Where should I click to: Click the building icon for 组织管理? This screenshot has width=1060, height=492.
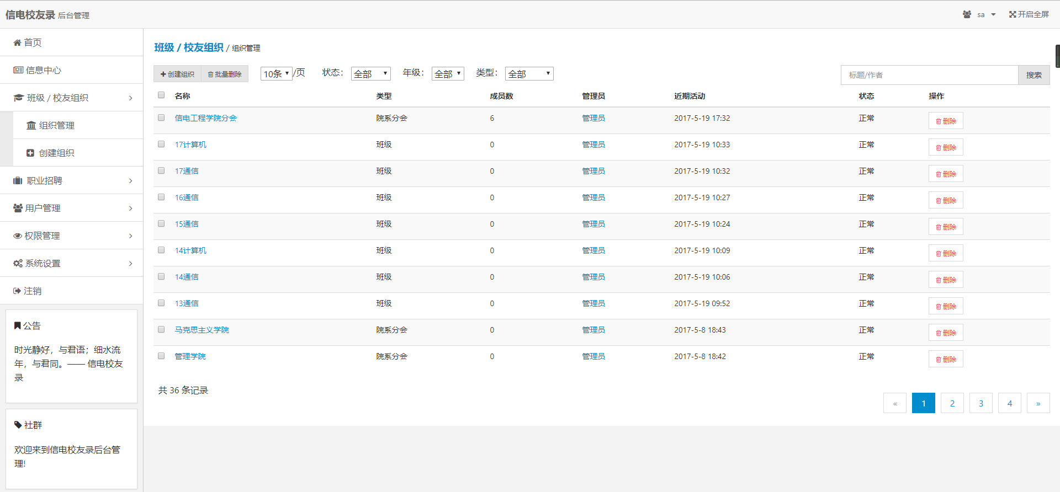coord(31,126)
